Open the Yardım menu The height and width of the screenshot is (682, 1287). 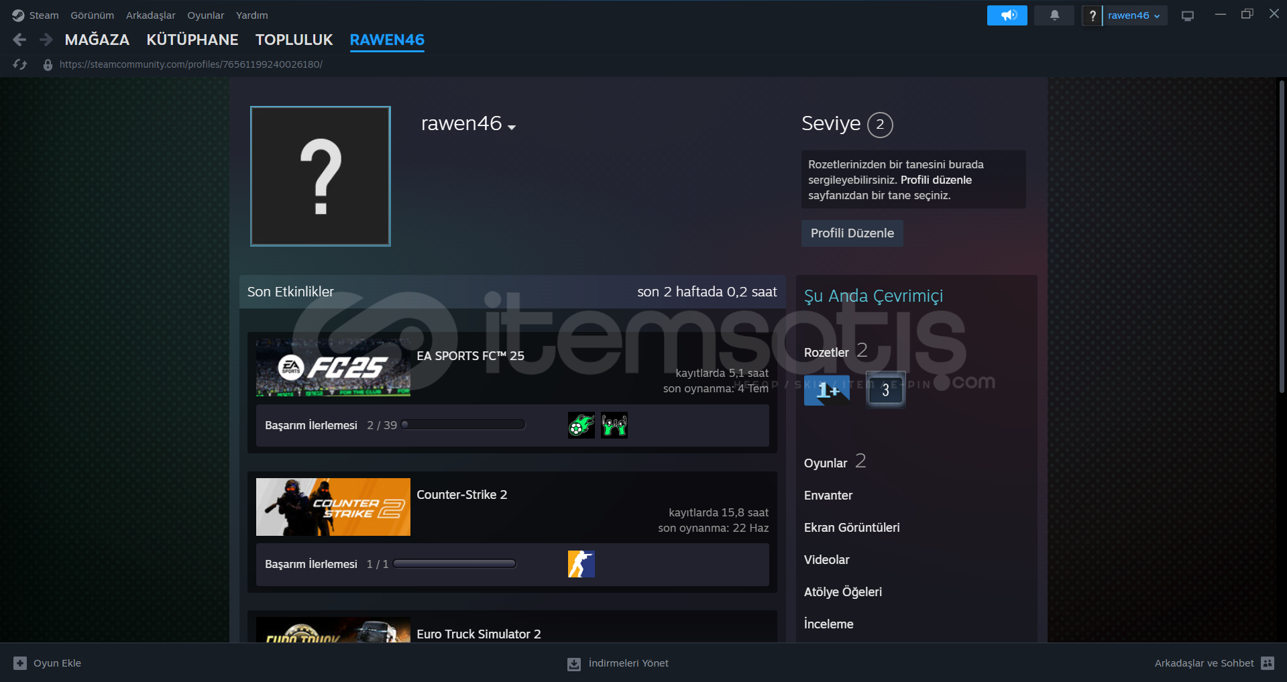(x=251, y=15)
